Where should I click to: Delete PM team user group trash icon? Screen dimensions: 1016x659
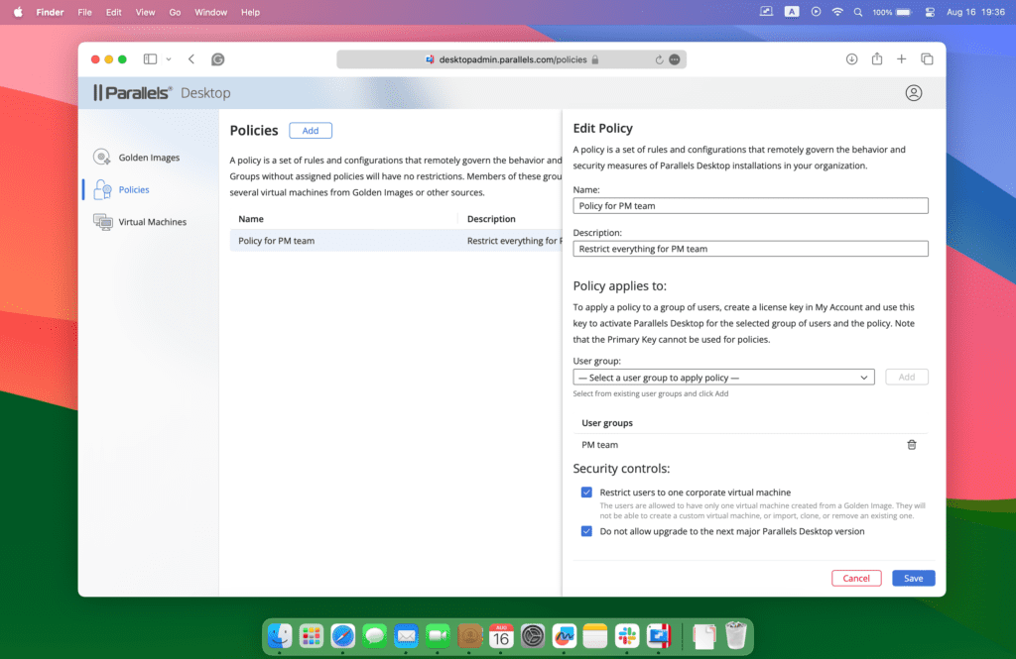(911, 445)
